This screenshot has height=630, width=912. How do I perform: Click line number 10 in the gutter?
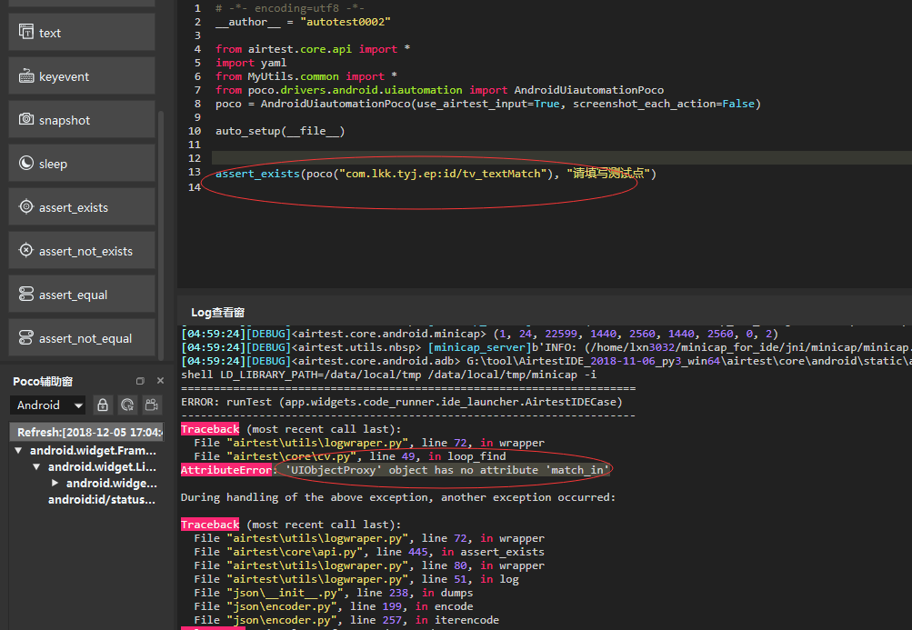coord(195,131)
